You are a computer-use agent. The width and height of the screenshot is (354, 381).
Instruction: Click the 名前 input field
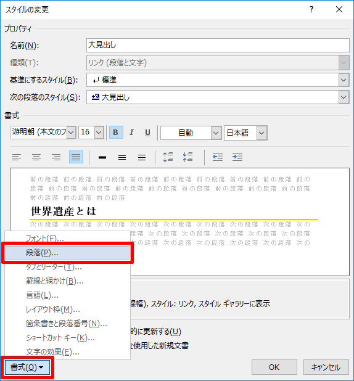coord(218,45)
